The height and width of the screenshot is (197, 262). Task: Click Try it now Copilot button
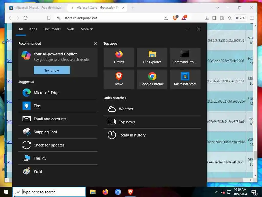pos(52,70)
